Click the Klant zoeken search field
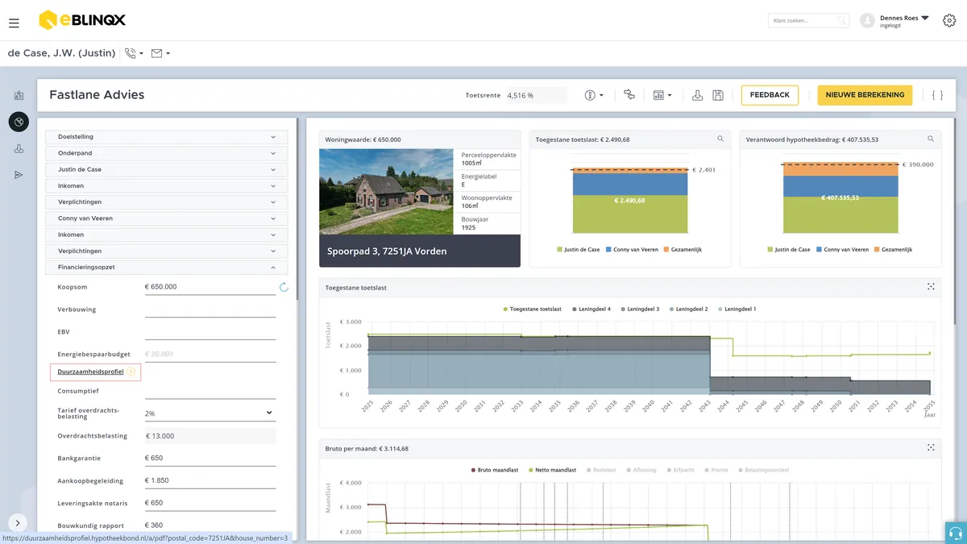 (x=809, y=21)
